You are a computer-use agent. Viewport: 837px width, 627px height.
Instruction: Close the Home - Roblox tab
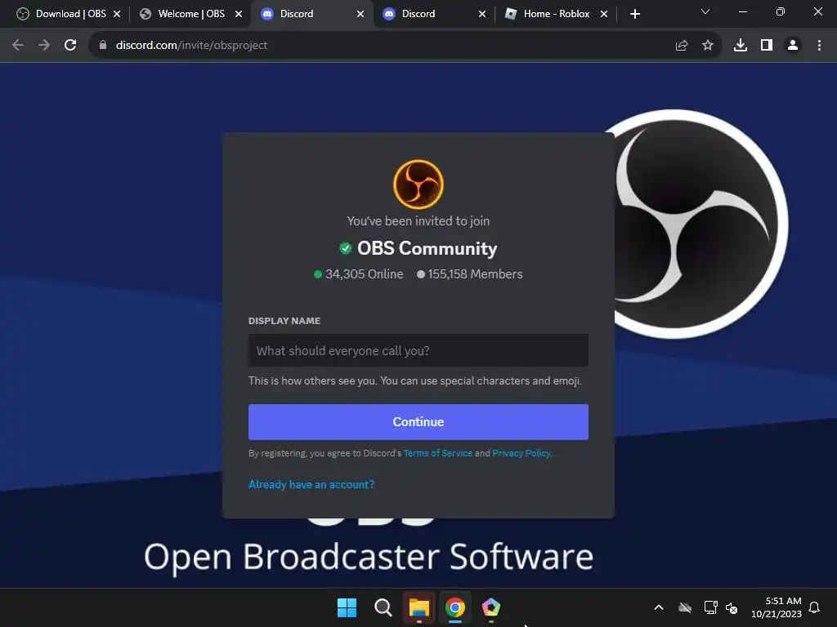click(604, 14)
